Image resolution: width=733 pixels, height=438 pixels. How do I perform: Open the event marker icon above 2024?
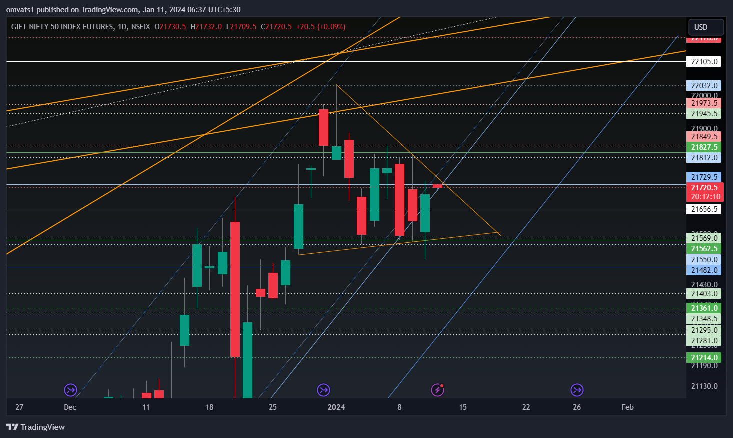324,390
